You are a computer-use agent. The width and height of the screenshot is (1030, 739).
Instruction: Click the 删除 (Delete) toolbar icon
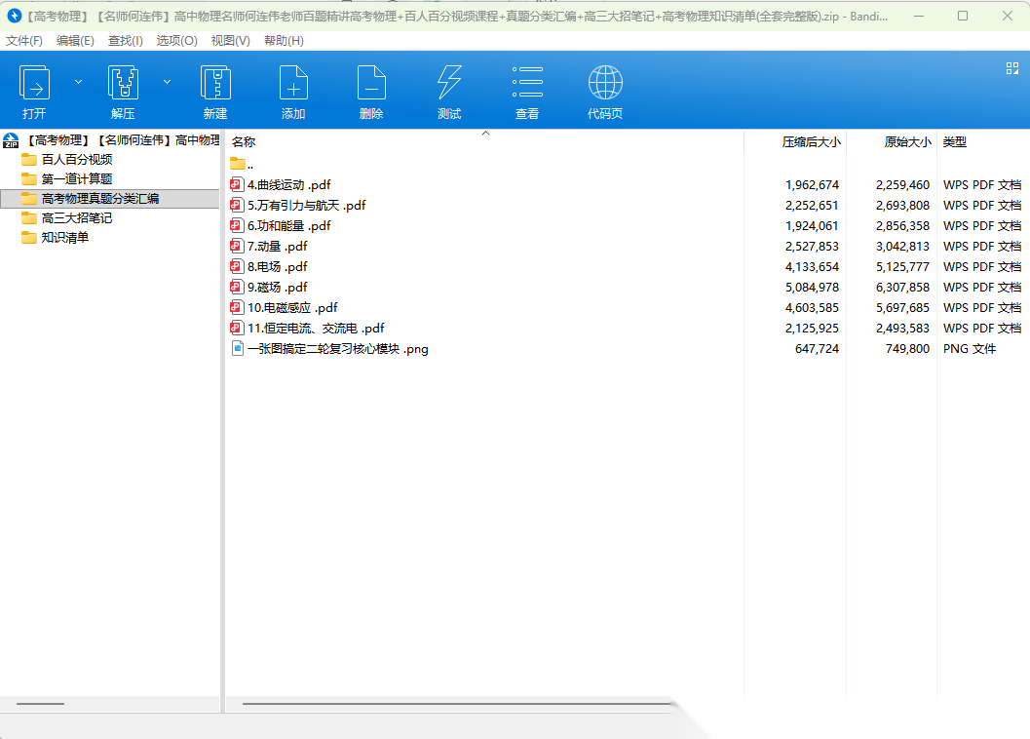(371, 84)
